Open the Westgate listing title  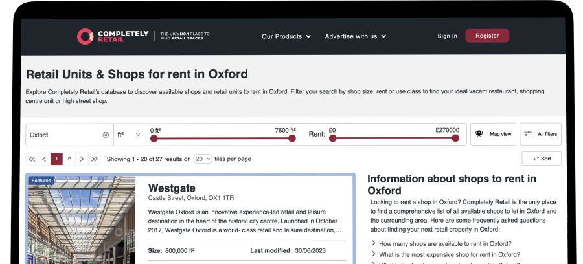172,188
